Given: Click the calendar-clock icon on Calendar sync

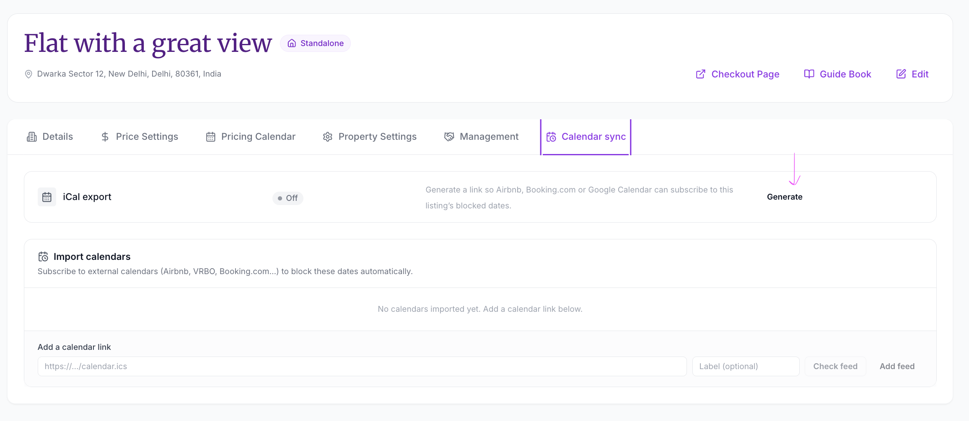Looking at the screenshot, I should (551, 137).
